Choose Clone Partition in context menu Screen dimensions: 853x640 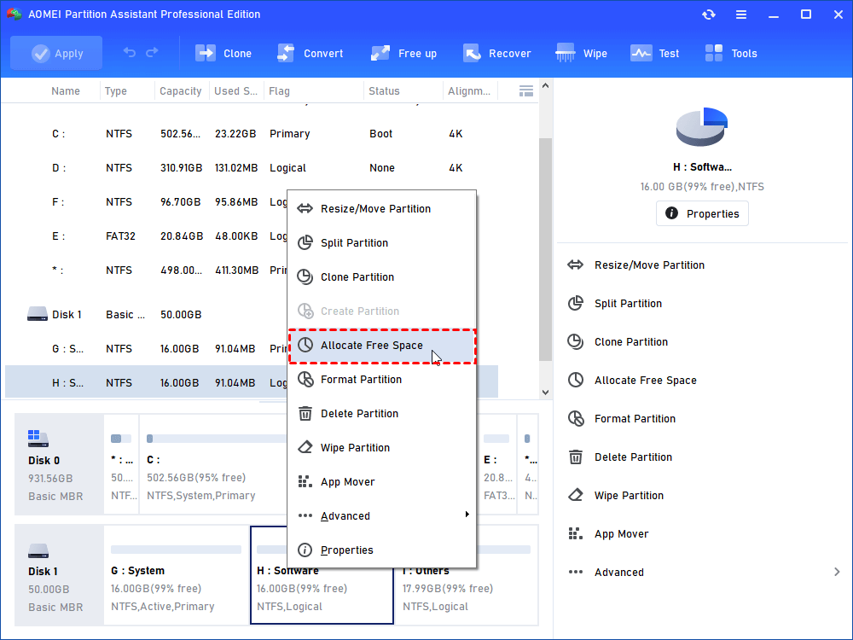click(382, 277)
